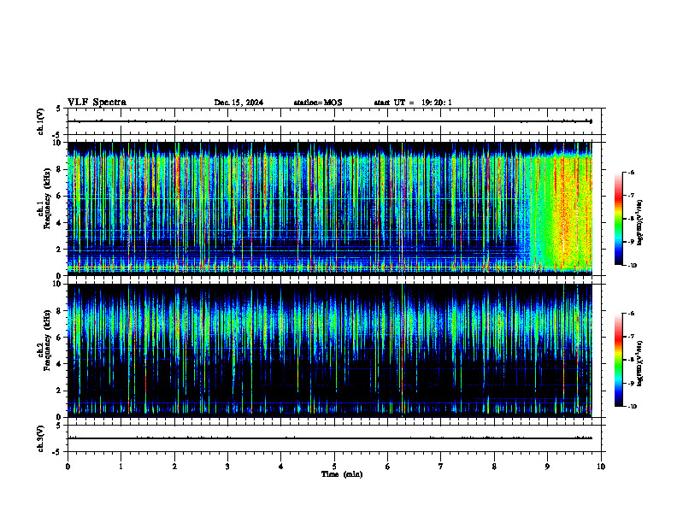
Task: Click the "5" tick on ch.1 voltage axis
Action: [60, 109]
